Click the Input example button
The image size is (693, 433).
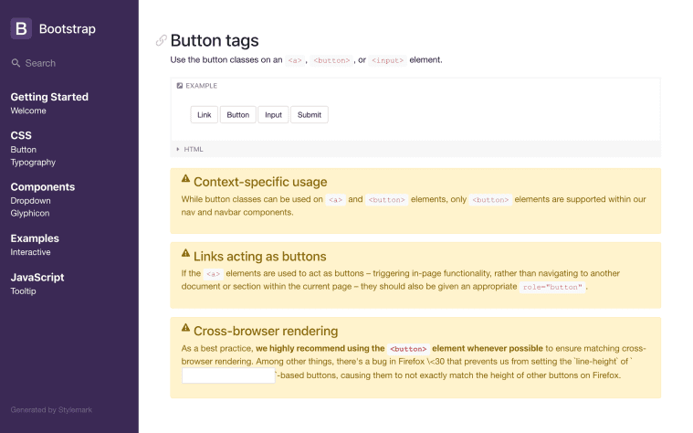[x=273, y=115]
